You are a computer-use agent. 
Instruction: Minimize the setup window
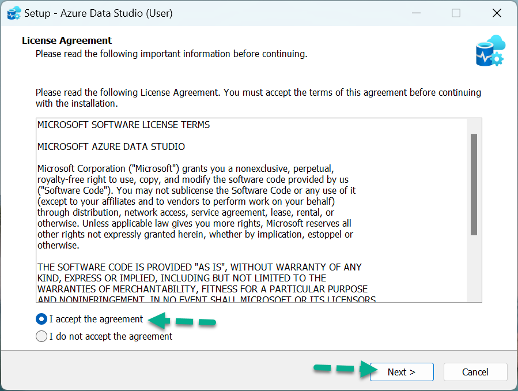416,13
